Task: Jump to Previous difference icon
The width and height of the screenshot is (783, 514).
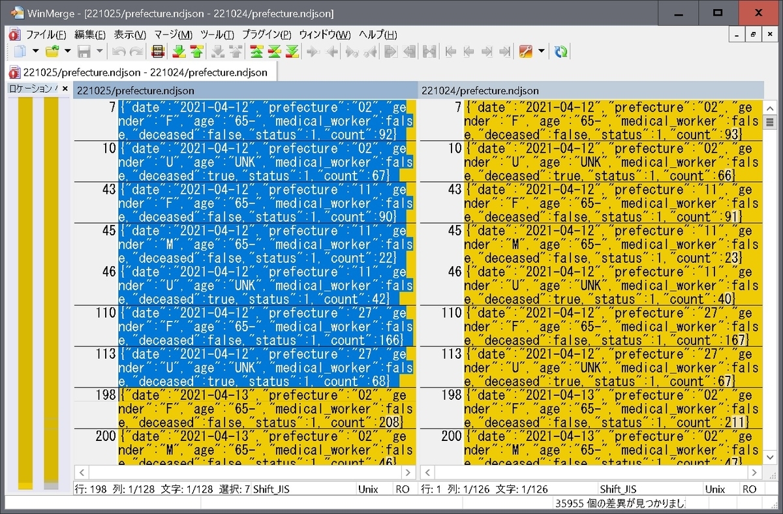Action: (x=196, y=52)
